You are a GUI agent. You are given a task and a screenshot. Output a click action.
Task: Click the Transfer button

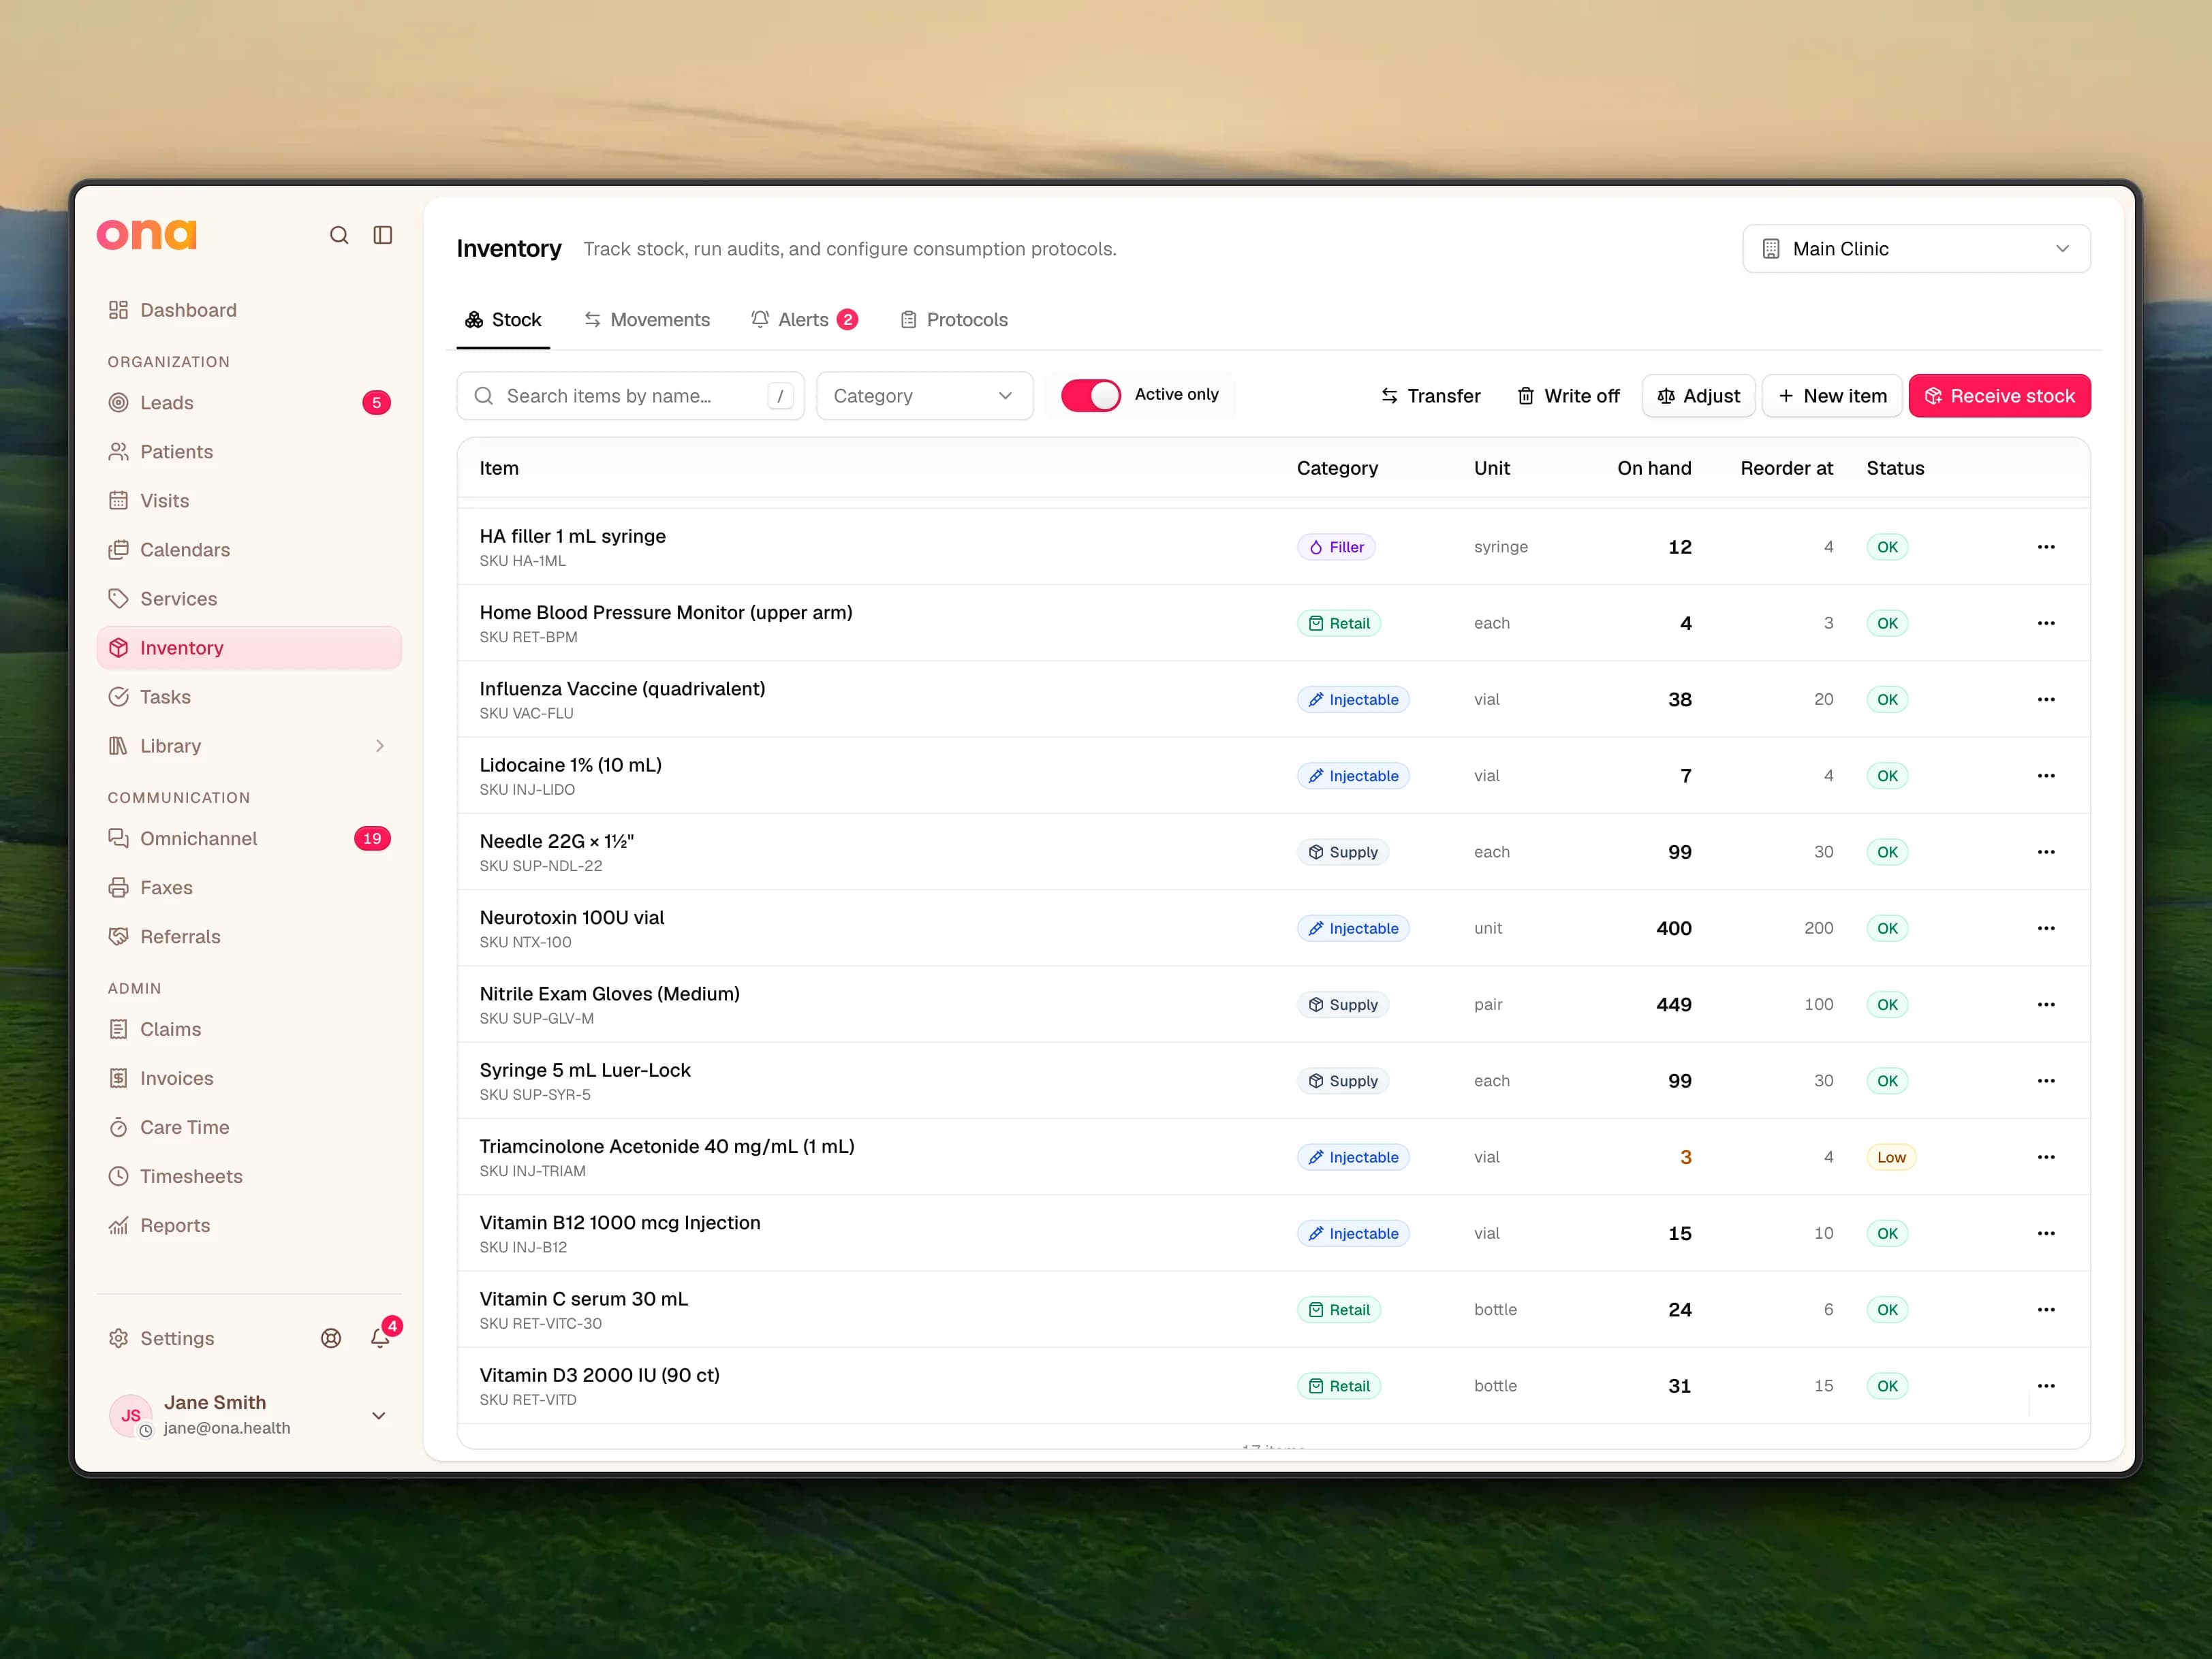(1430, 396)
